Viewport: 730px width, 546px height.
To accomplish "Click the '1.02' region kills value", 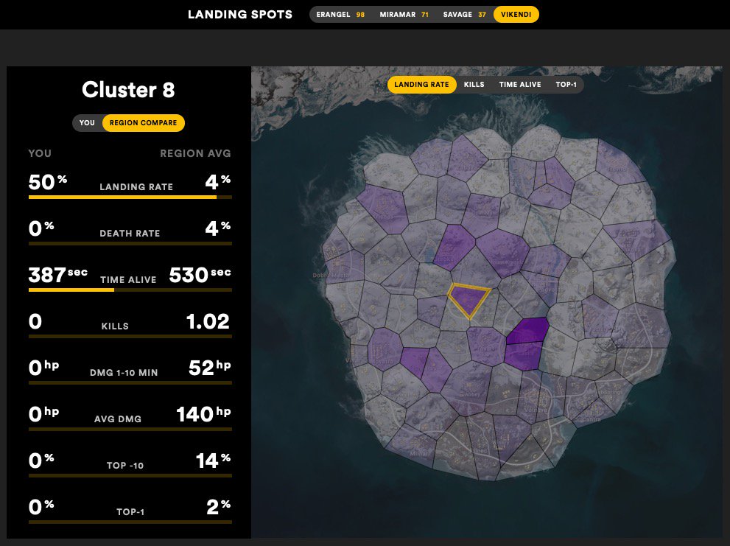I will tap(208, 321).
